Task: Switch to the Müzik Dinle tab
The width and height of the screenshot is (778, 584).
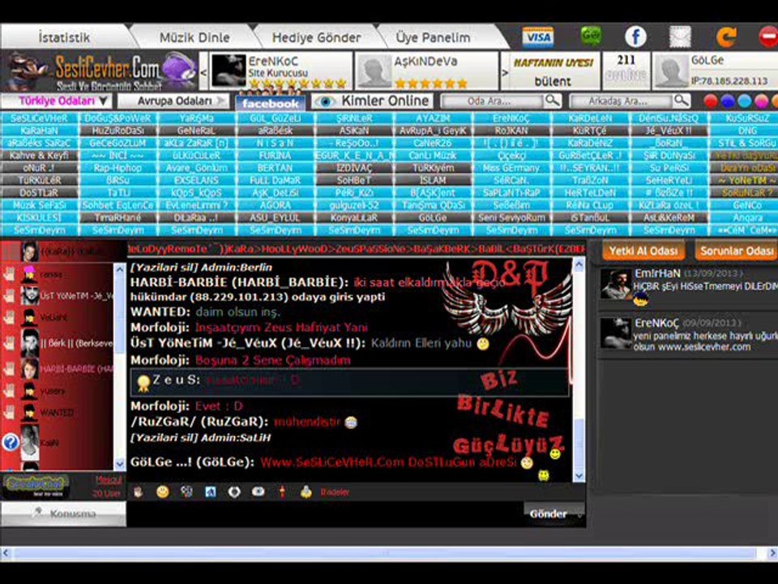Action: [194, 37]
